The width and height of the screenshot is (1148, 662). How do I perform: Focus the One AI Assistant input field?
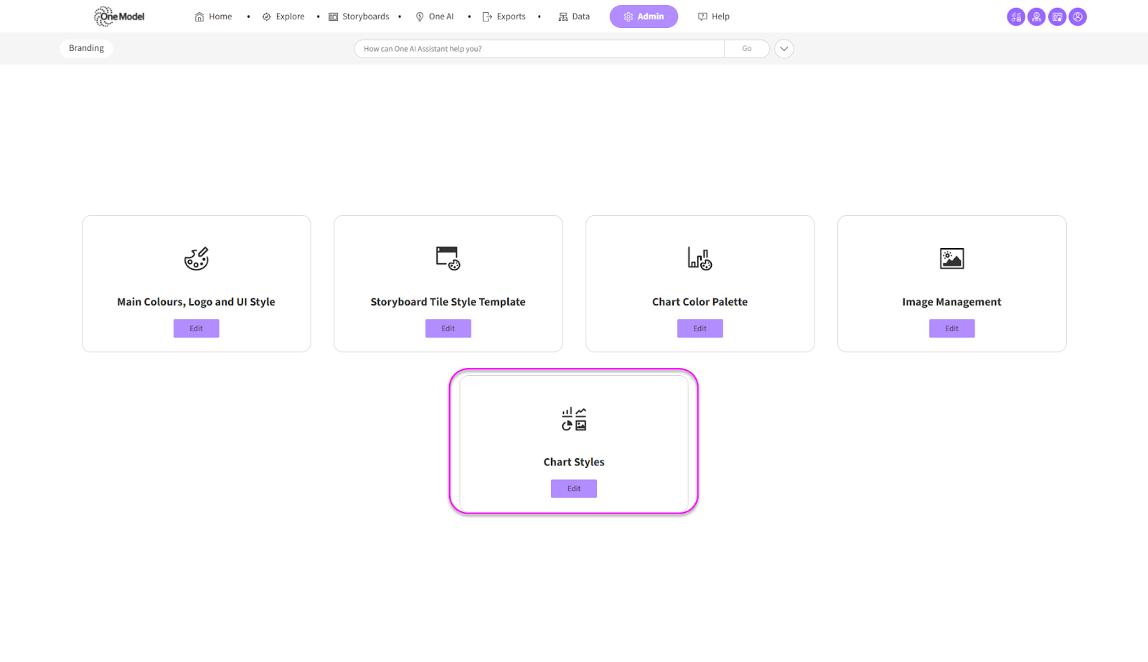click(538, 49)
